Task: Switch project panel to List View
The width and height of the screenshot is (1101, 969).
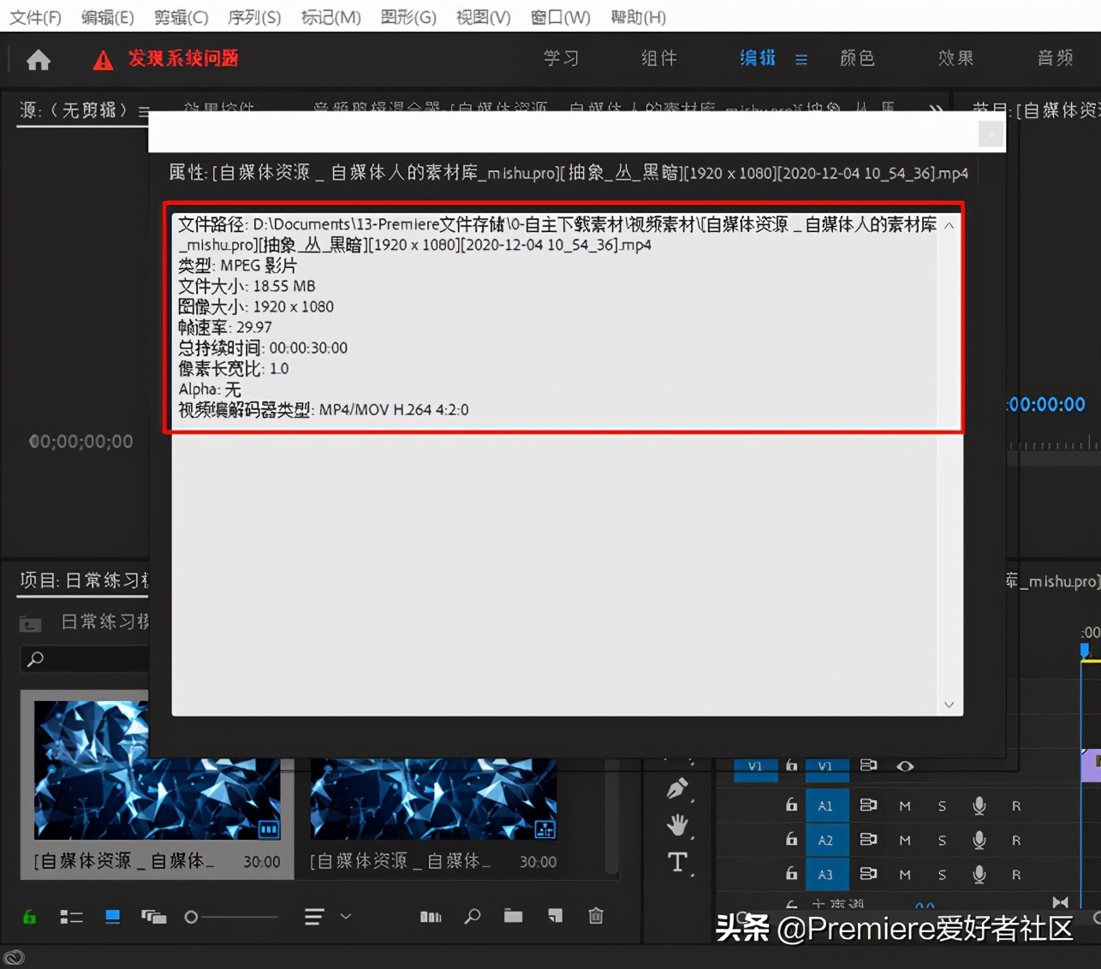Action: [x=71, y=917]
